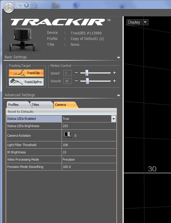Click the Speed value input field
171x223 pixels.
pos(67,73)
